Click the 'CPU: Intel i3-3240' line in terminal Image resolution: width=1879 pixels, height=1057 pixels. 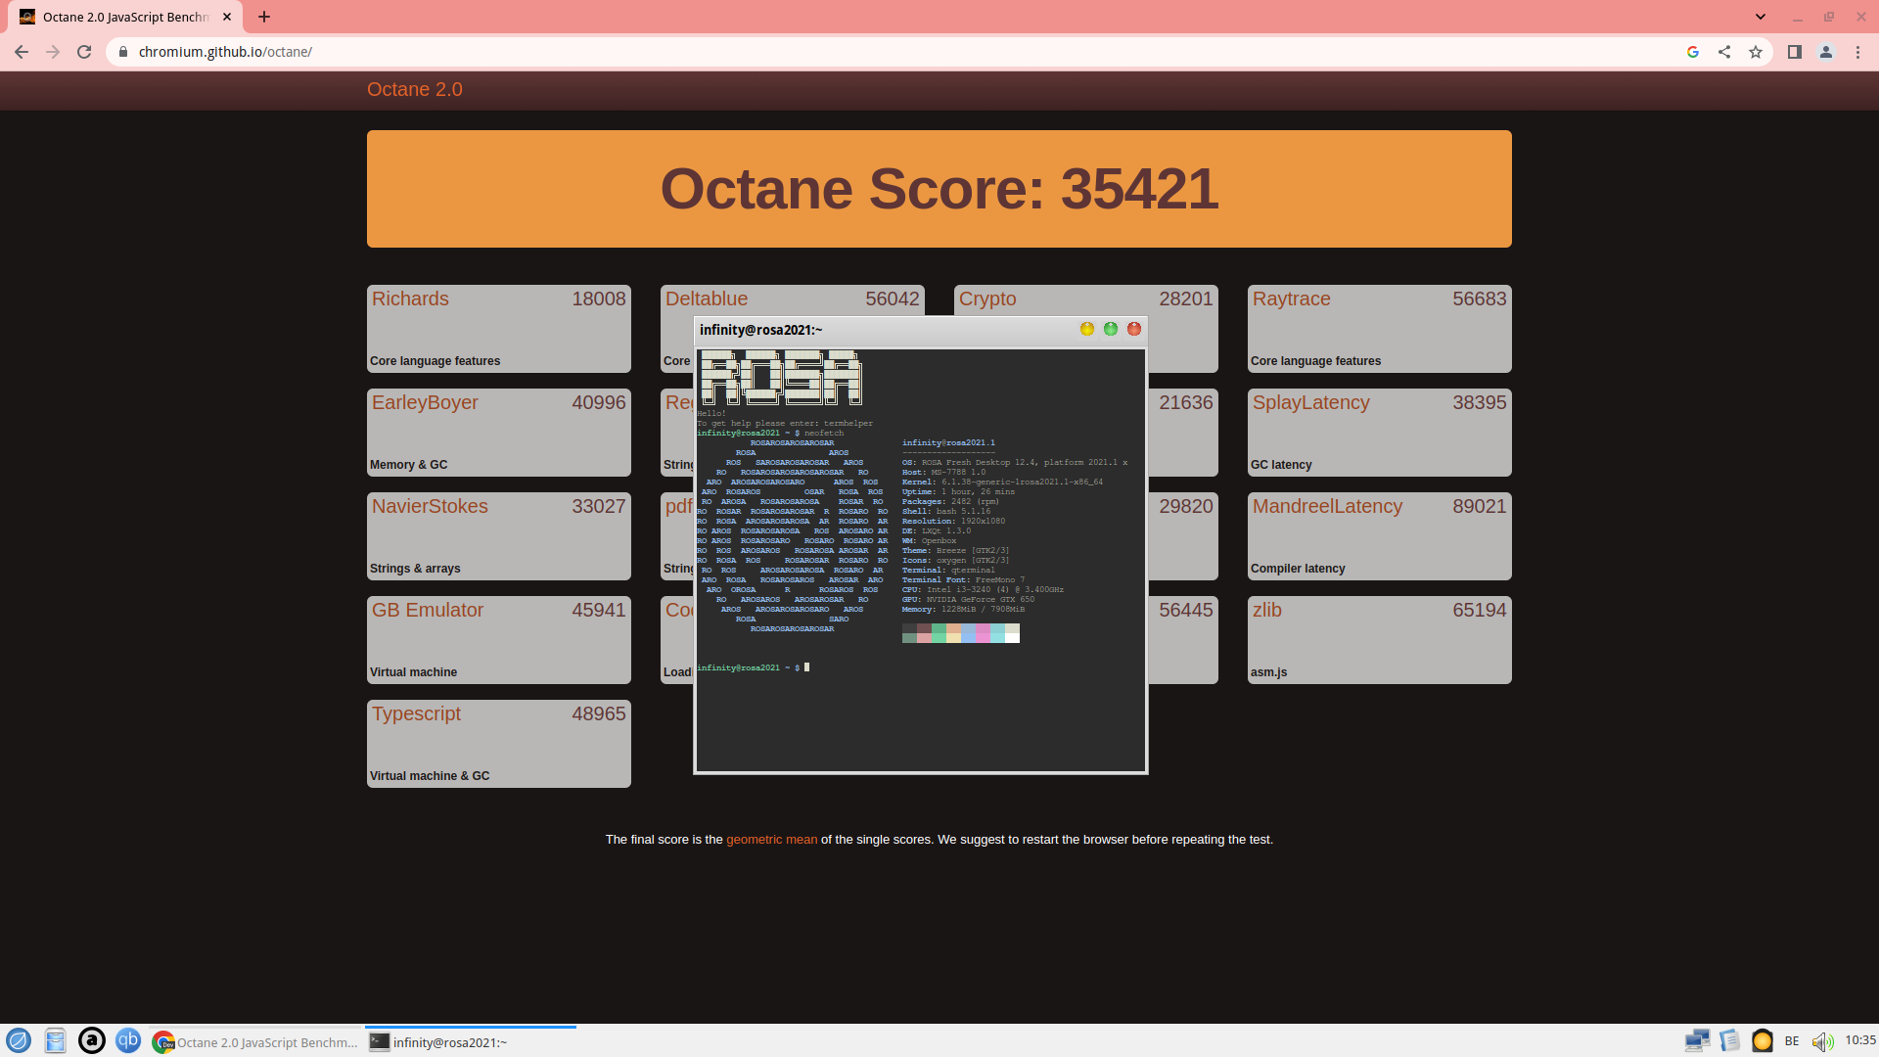click(x=983, y=589)
